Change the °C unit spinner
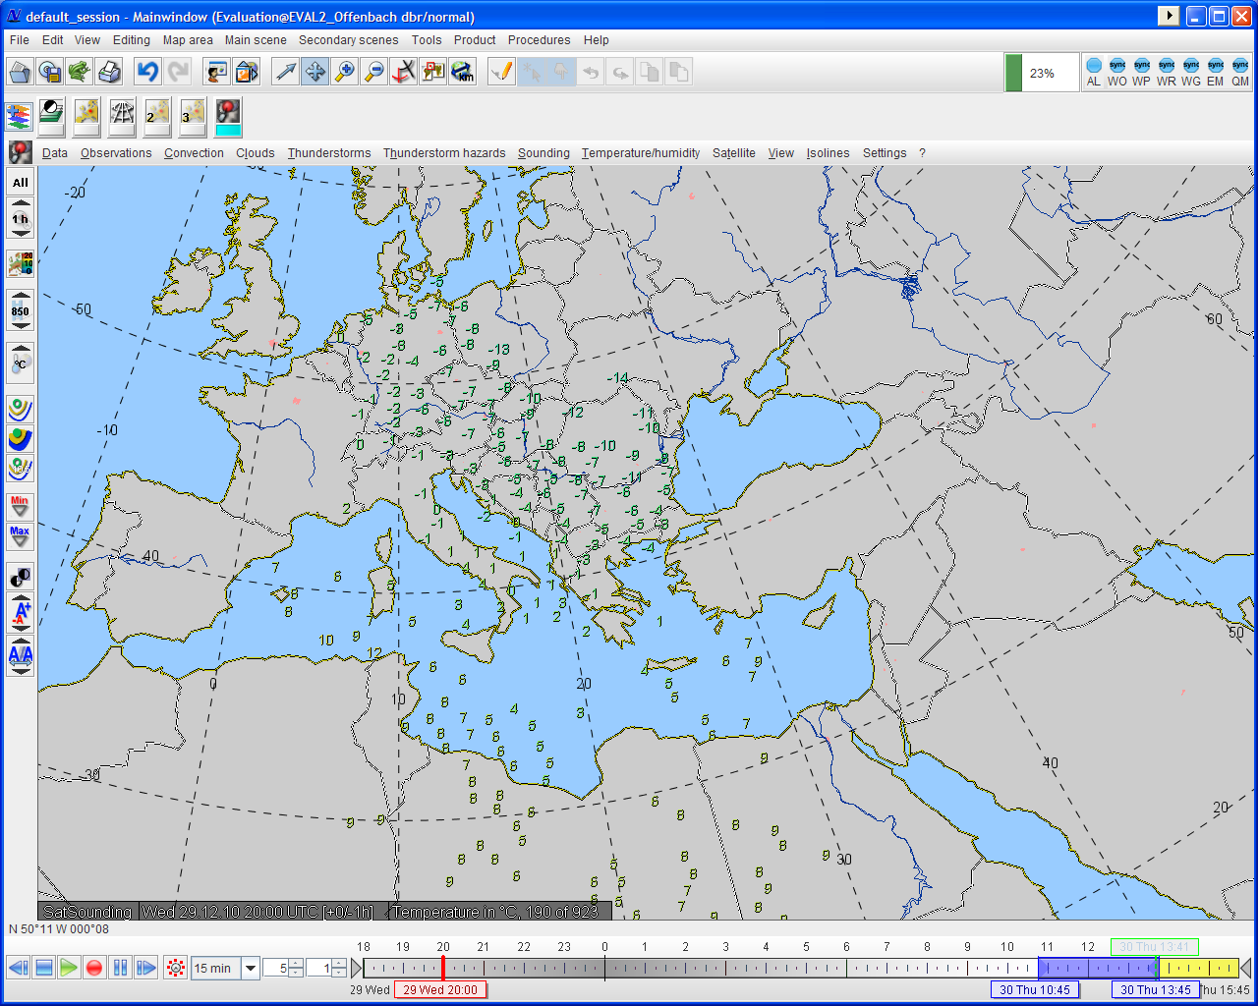The width and height of the screenshot is (1258, 1006). [21, 363]
